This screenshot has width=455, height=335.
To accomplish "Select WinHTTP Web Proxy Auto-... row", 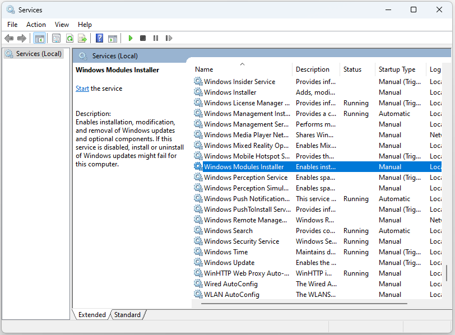I will tap(317, 273).
